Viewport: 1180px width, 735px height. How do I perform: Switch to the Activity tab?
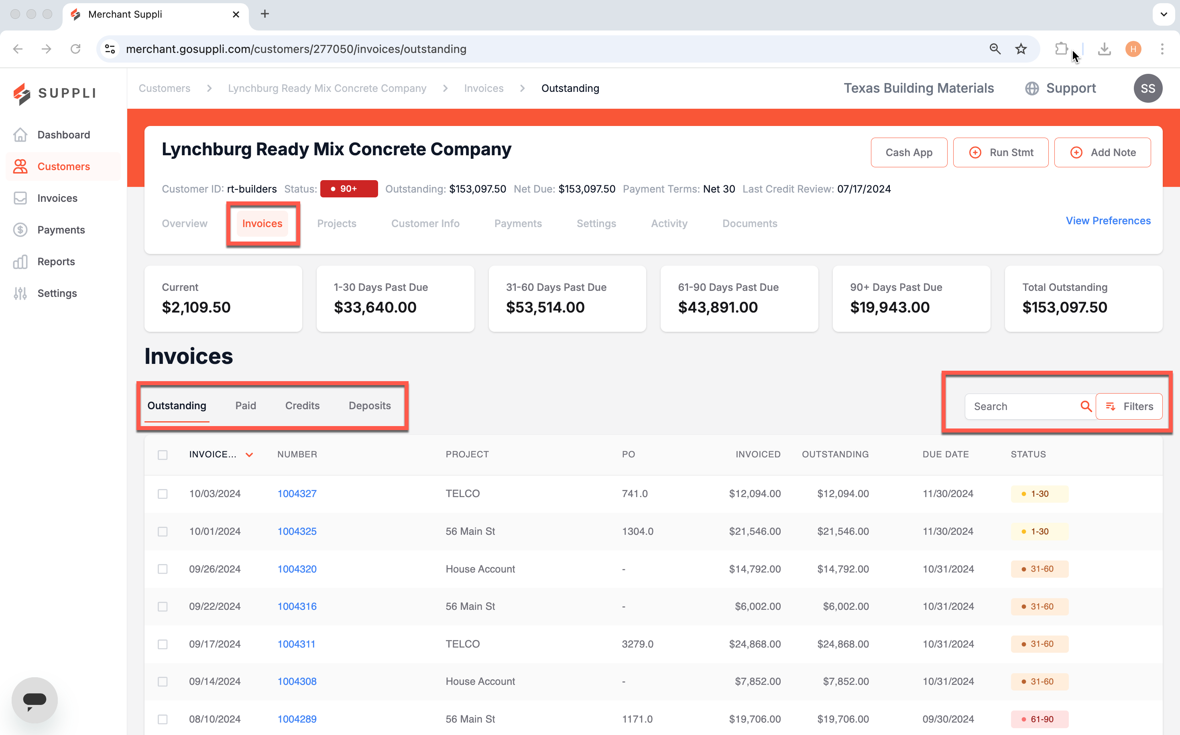click(669, 223)
